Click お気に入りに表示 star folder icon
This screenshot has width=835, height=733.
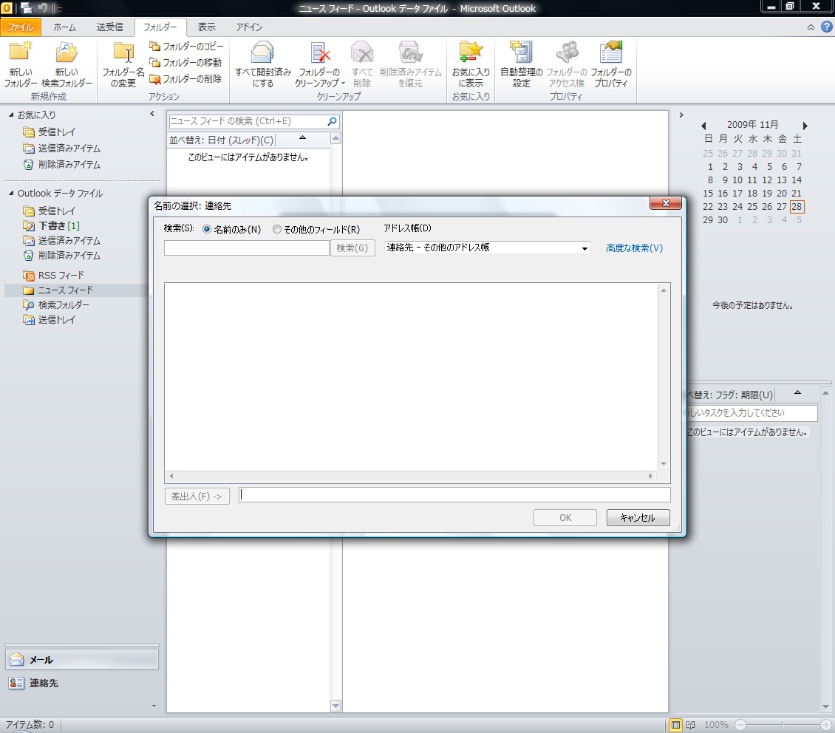tap(471, 52)
